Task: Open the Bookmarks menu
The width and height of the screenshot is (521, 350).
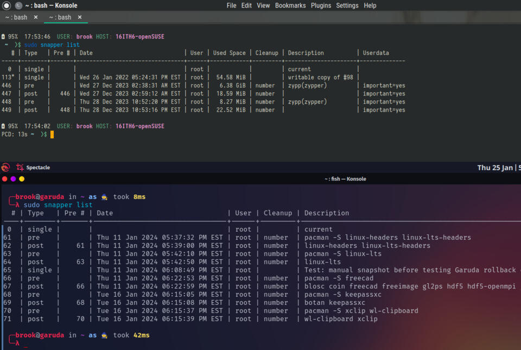Action: (290, 5)
